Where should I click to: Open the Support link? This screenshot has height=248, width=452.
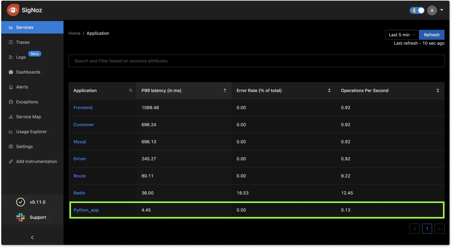pyautogui.click(x=38, y=217)
